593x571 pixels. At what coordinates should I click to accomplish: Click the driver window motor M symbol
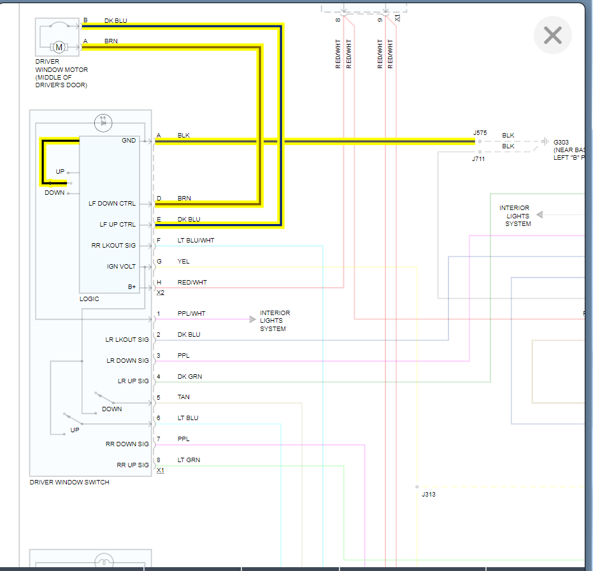click(59, 47)
